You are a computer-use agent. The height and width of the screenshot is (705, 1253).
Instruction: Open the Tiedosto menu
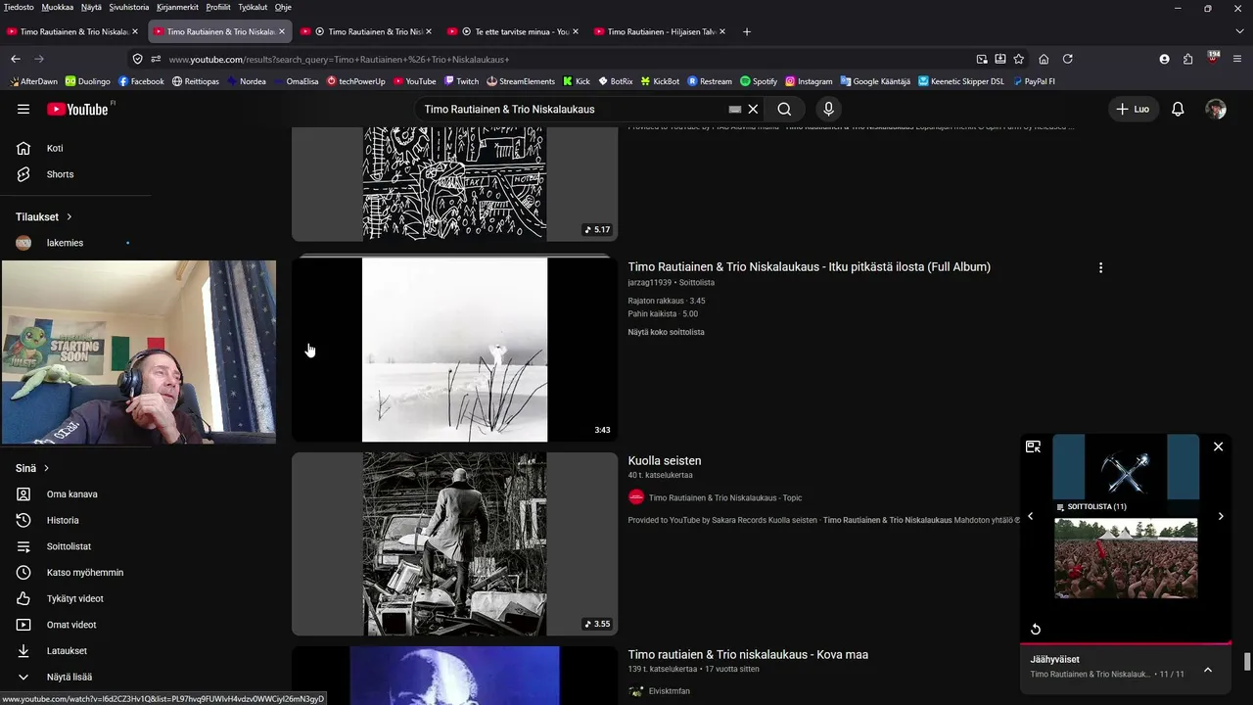tap(19, 7)
